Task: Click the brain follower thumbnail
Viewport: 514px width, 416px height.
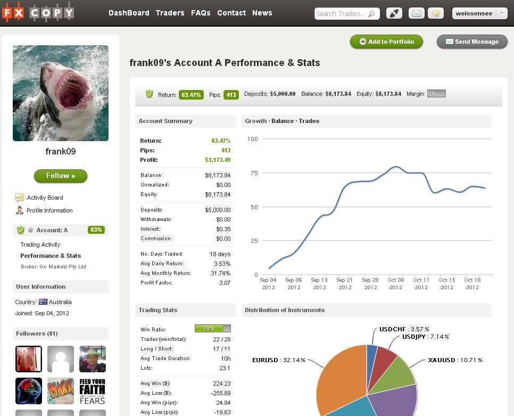Action: [29, 391]
